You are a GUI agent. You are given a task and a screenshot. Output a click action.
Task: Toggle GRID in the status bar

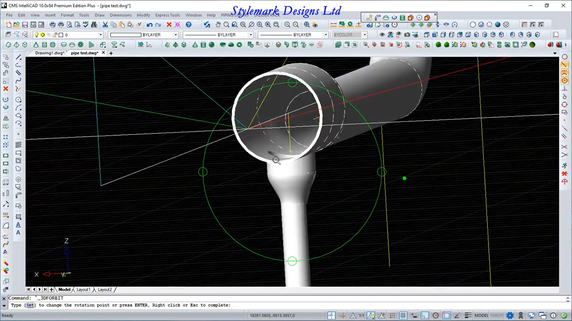tap(403, 316)
